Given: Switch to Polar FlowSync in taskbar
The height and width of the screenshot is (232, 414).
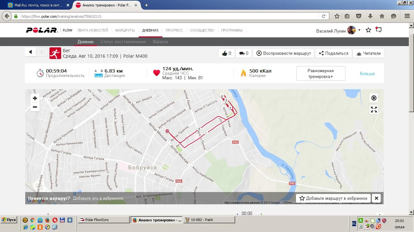Looking at the screenshot, I should click(x=103, y=220).
